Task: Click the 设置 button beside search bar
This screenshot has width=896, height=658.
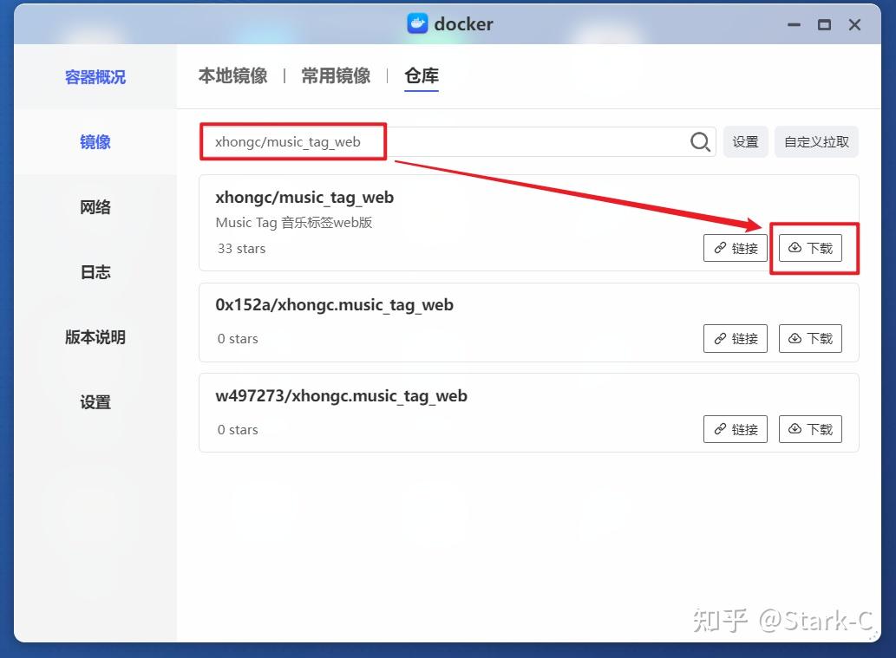Action: pos(745,141)
